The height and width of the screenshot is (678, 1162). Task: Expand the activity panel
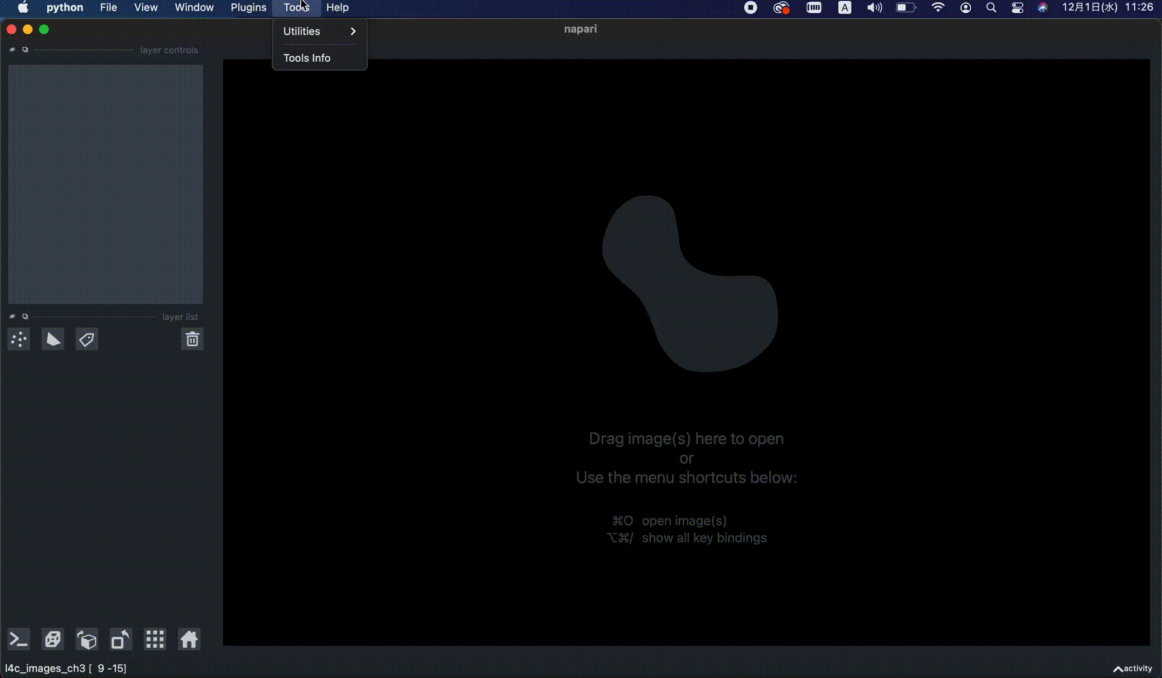pyautogui.click(x=1132, y=668)
